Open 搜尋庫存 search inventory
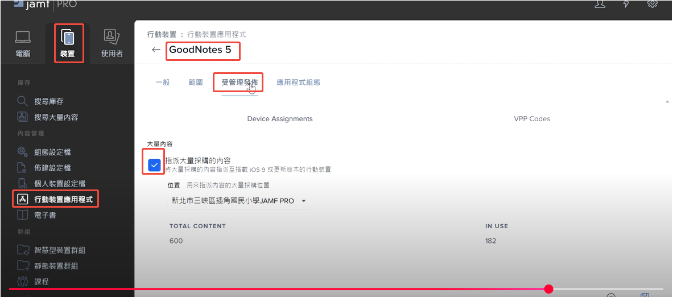Viewport: 677px width, 297px height. [x=48, y=101]
